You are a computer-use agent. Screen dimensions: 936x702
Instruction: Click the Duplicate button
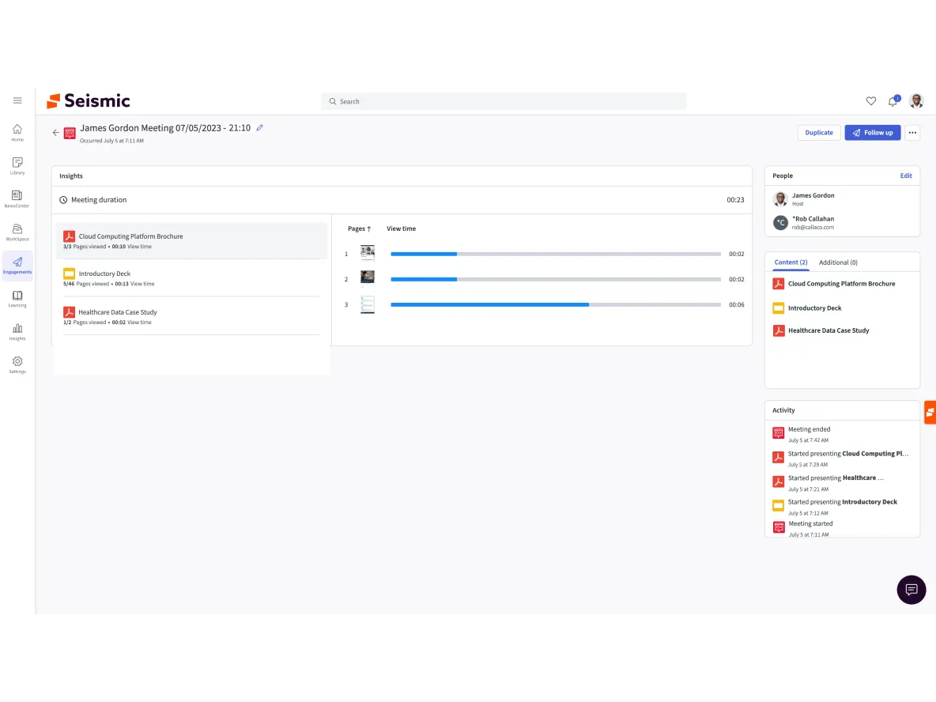[819, 133]
